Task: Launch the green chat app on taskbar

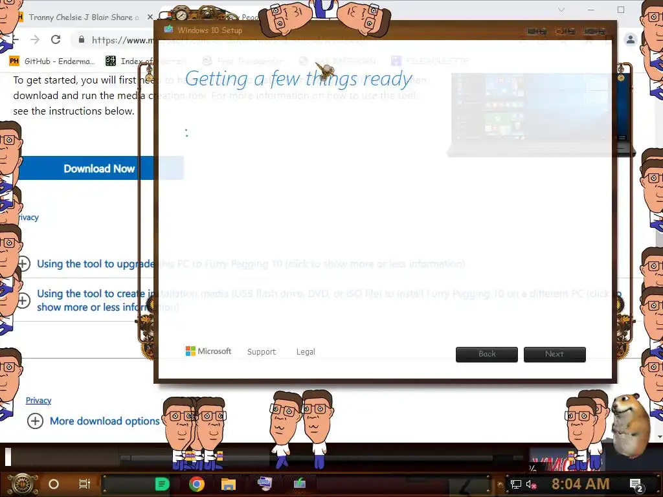Action: [x=162, y=484]
